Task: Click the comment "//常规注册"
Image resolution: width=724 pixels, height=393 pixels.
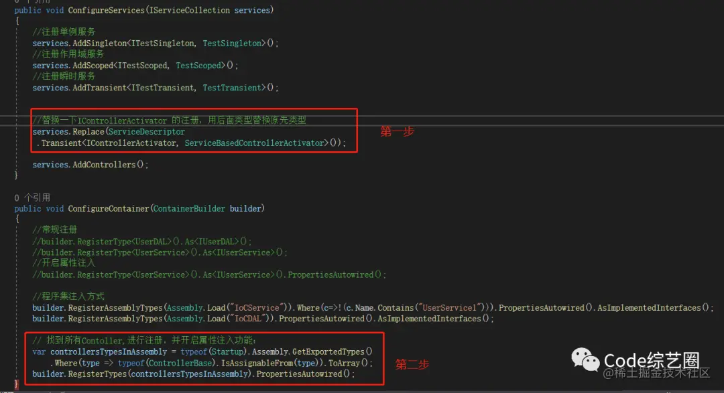Action: pos(54,230)
